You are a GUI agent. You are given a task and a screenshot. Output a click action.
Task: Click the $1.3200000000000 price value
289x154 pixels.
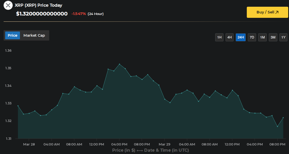point(42,14)
